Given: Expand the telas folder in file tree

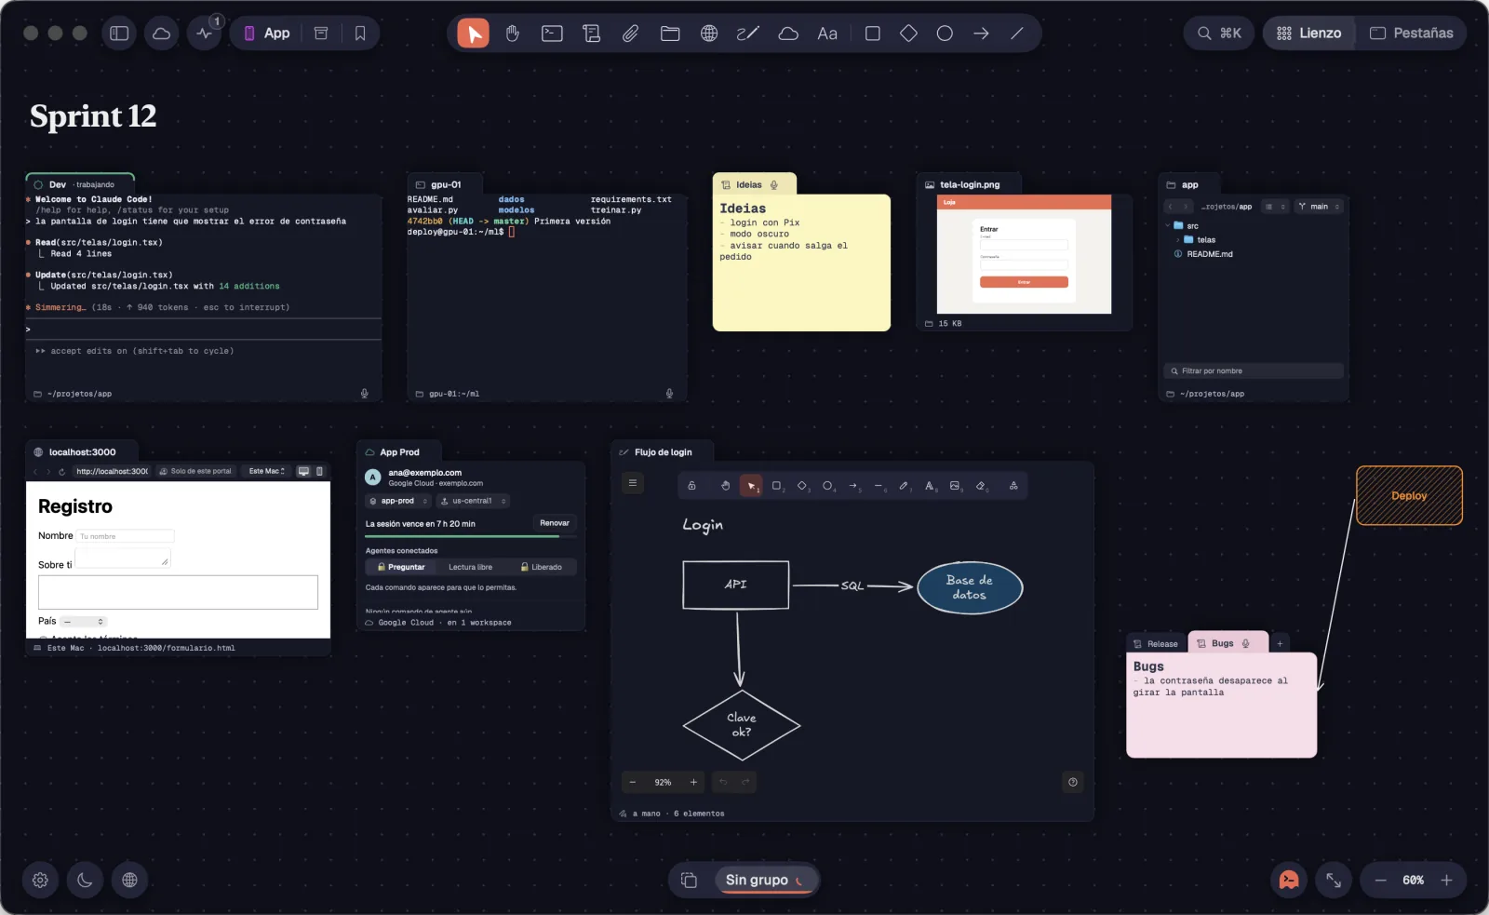Looking at the screenshot, I should [x=1178, y=240].
